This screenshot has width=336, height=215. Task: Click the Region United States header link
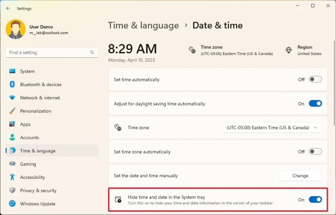pos(303,50)
